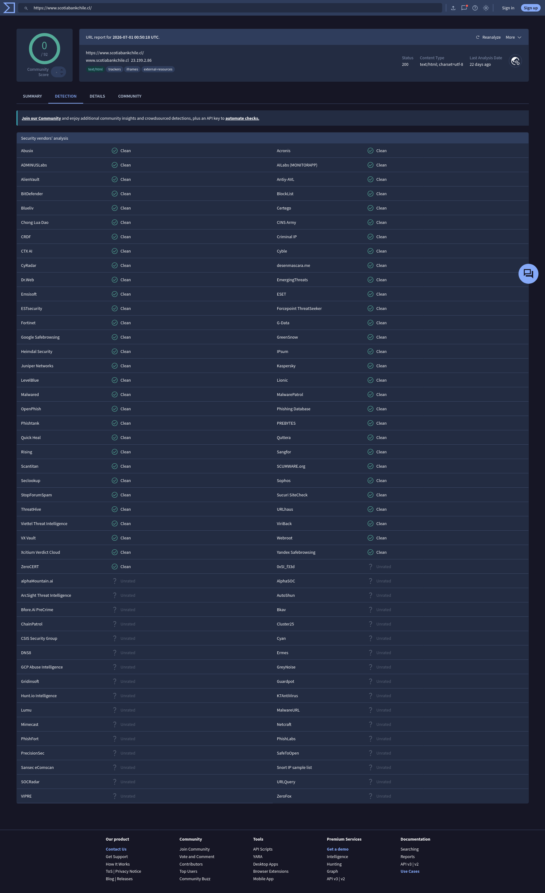Click the Unrated question icon for VIPRE

(114, 796)
